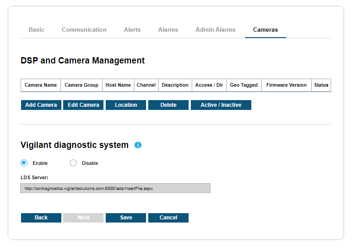The image size is (353, 248).
Task: Switch to the Admin Alarms tab
Action: click(215, 30)
